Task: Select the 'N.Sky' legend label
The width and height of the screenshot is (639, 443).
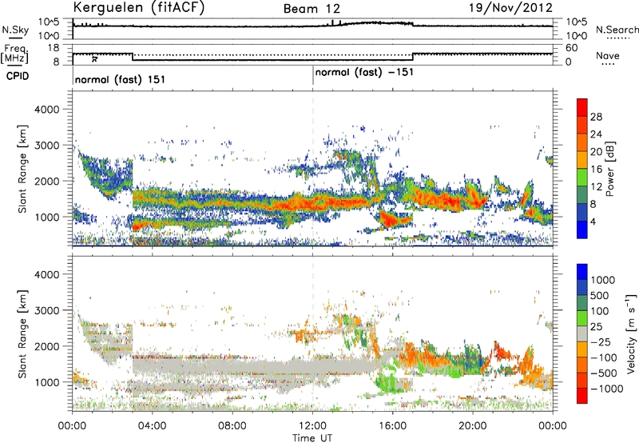Action: tap(15, 30)
